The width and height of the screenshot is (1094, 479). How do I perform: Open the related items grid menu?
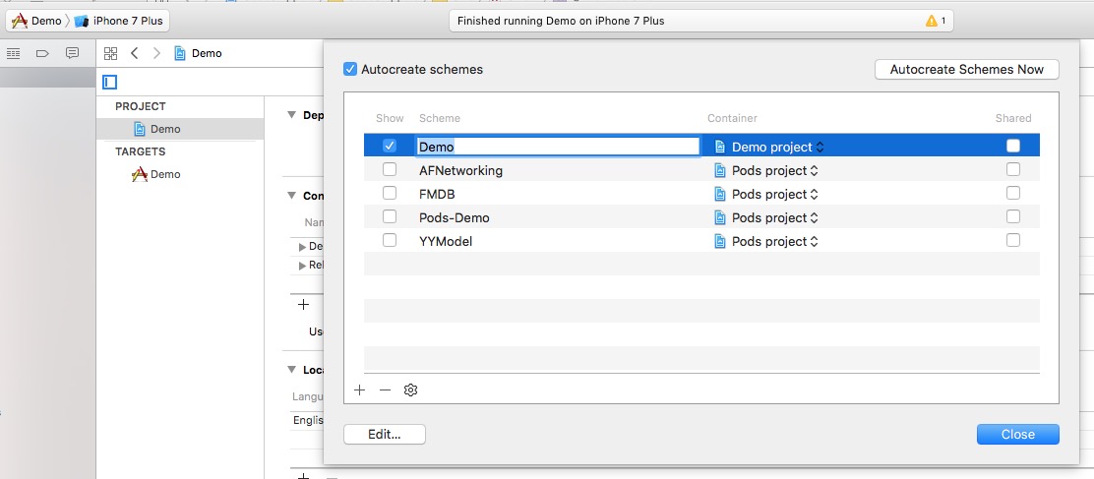click(110, 53)
